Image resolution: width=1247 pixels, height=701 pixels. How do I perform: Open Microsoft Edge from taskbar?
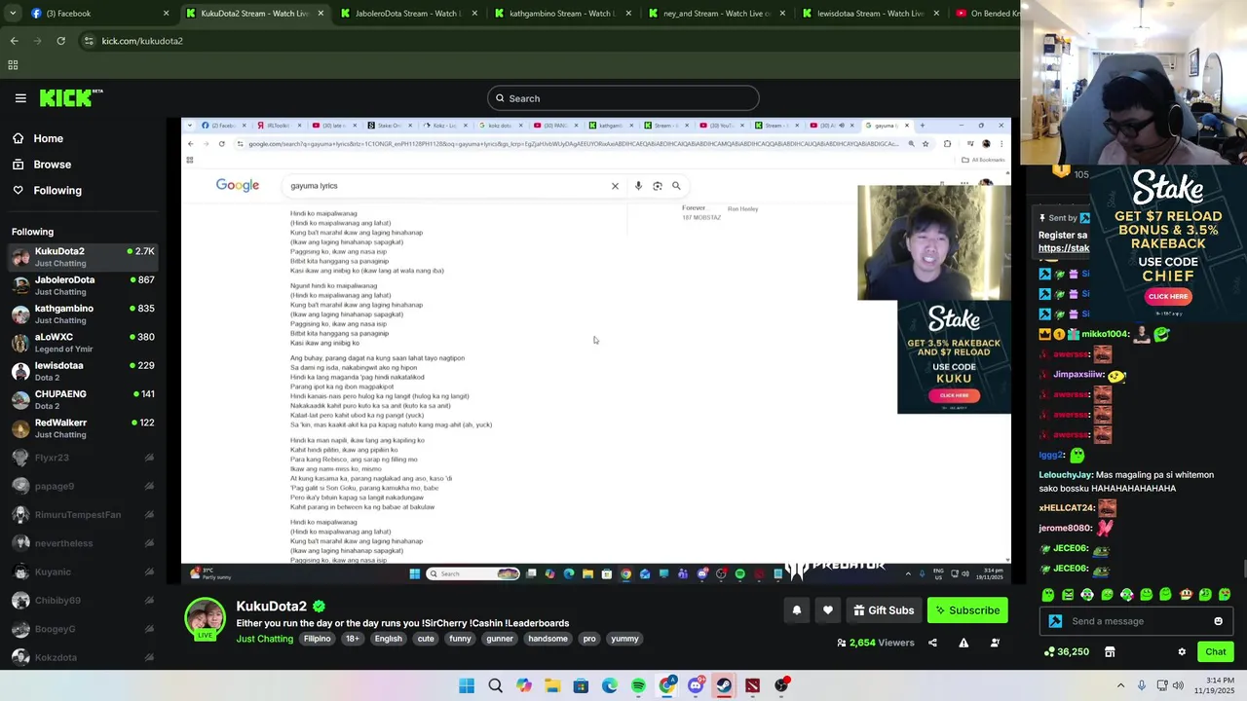pos(610,685)
